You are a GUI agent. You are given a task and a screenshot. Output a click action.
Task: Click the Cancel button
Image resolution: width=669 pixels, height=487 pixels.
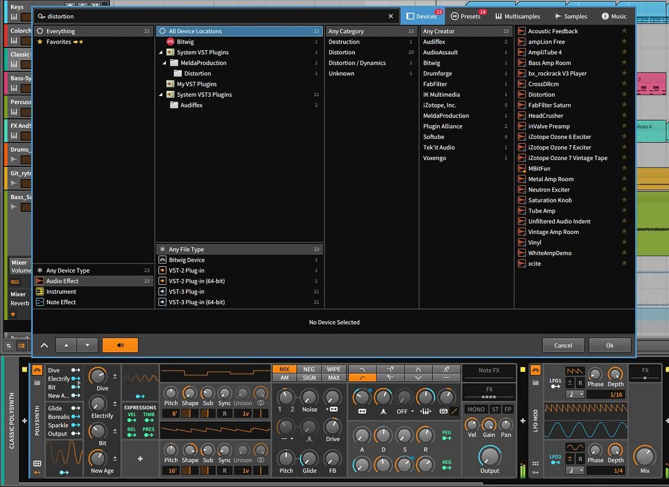point(563,345)
